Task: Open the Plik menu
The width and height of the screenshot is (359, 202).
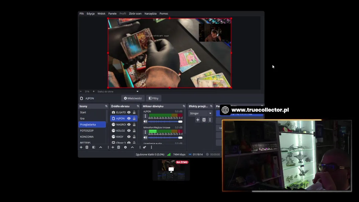Action: 82,13
